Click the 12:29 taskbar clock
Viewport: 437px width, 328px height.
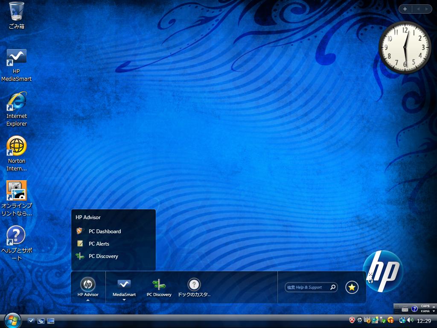pyautogui.click(x=424, y=321)
